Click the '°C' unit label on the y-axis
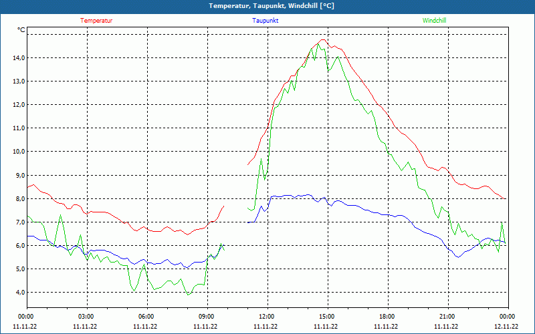535x334 pixels. coord(21,30)
